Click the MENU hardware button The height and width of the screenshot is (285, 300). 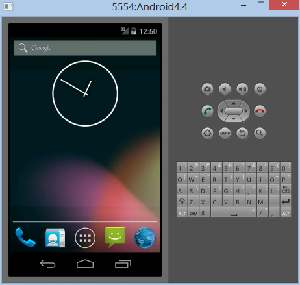225,133
